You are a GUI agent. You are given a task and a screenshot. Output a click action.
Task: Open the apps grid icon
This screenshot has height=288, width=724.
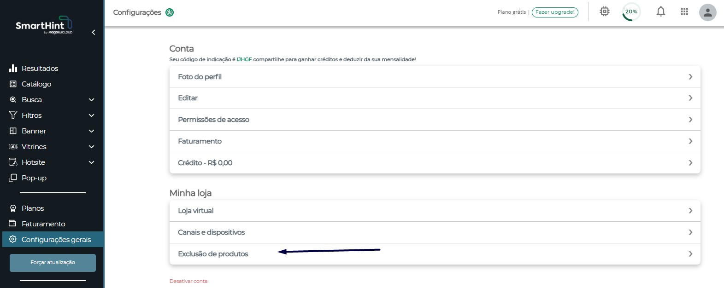[684, 12]
